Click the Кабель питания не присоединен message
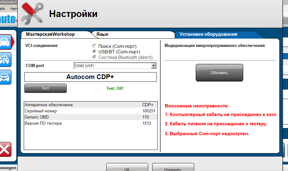 click(x=216, y=124)
